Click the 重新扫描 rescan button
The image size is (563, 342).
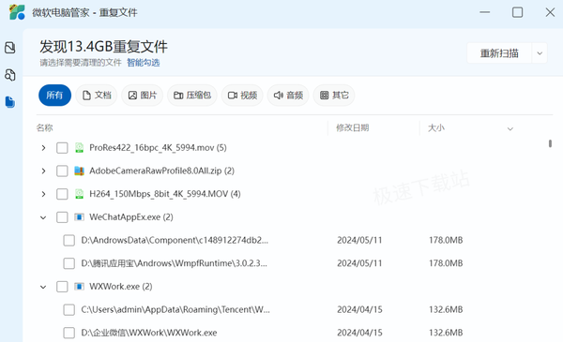(x=499, y=53)
